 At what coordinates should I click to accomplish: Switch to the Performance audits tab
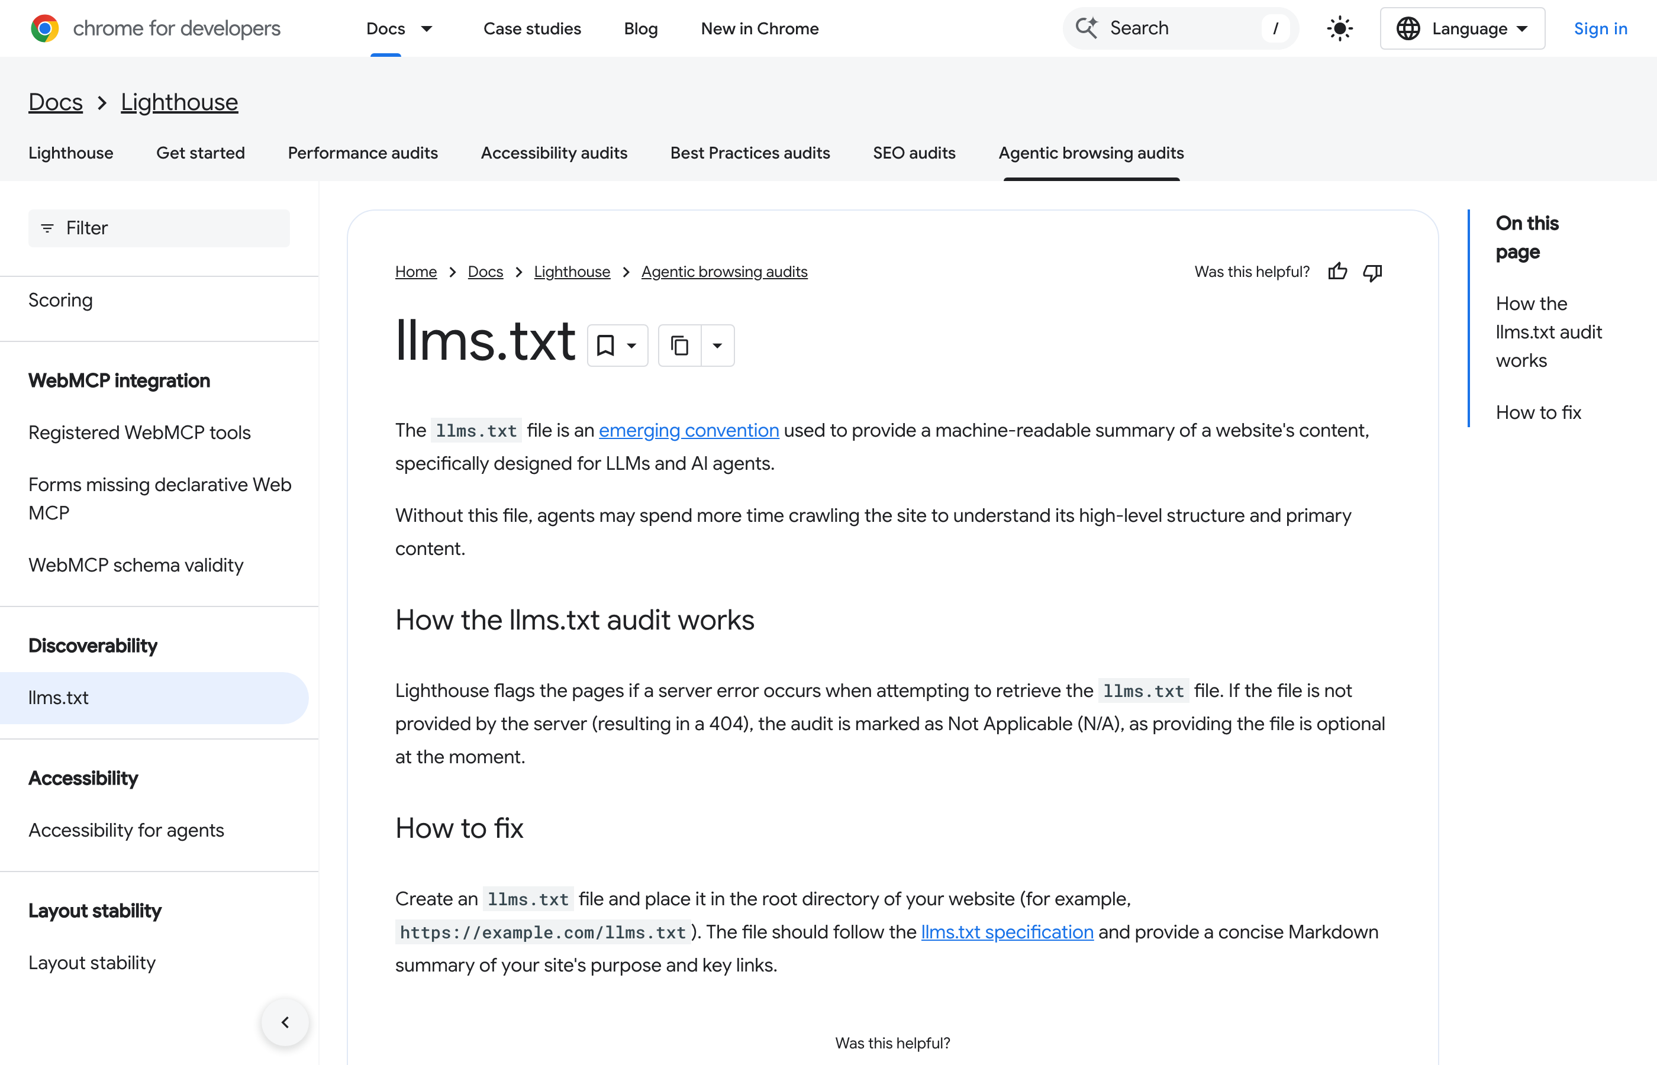coord(362,153)
